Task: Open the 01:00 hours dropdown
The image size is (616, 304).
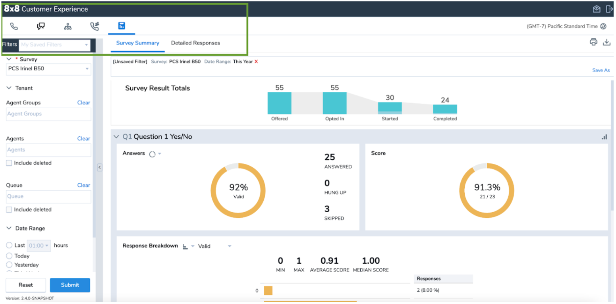Action: pyautogui.click(x=39, y=246)
